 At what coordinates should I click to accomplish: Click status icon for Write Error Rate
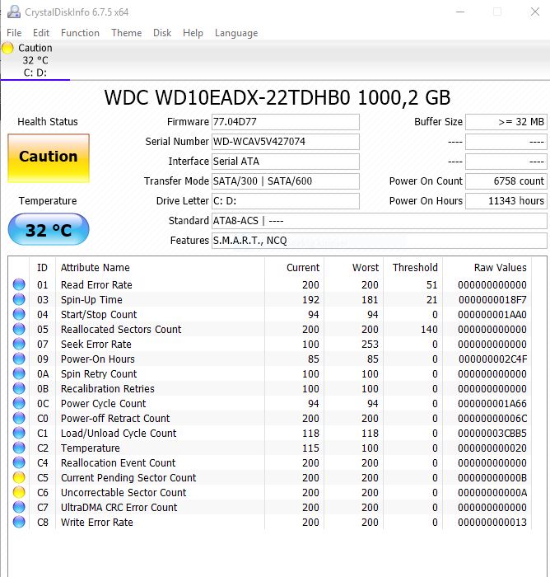pyautogui.click(x=19, y=522)
